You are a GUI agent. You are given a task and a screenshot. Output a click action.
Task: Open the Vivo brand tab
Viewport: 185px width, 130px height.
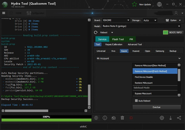(113, 51)
